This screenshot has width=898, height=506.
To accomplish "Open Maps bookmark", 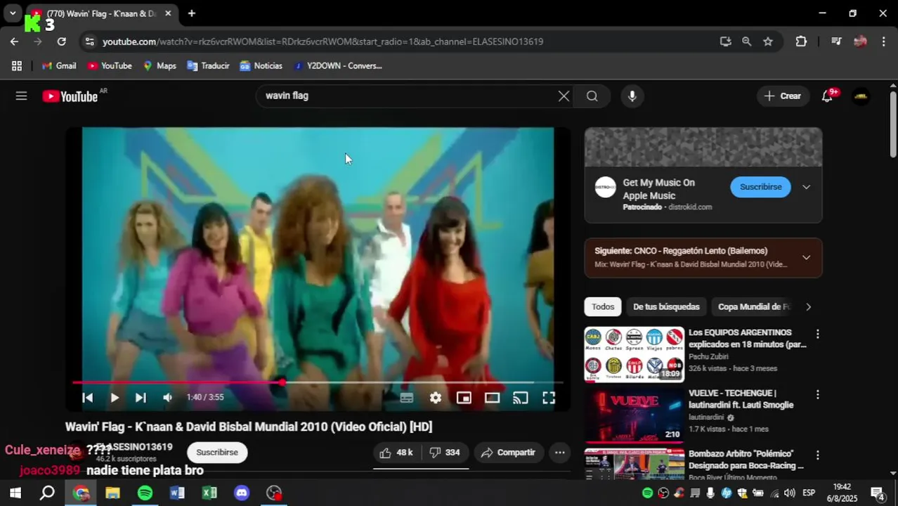I will click(x=160, y=65).
